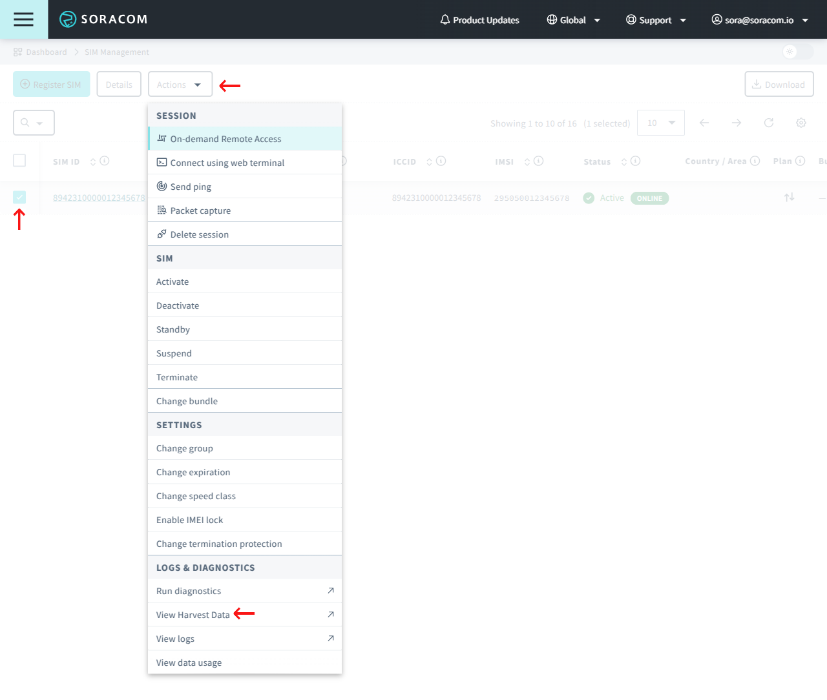Screen dimensions: 827x700
Task: Tick the select-all header checkbox
Action: (x=19, y=161)
